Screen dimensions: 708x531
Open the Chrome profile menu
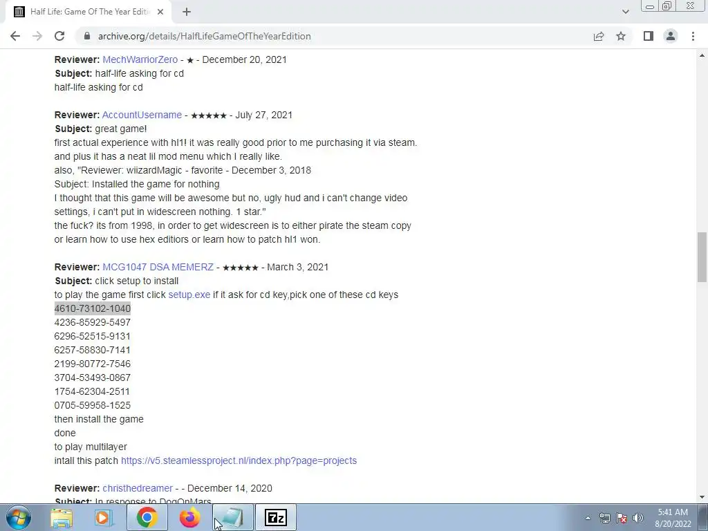coord(671,36)
